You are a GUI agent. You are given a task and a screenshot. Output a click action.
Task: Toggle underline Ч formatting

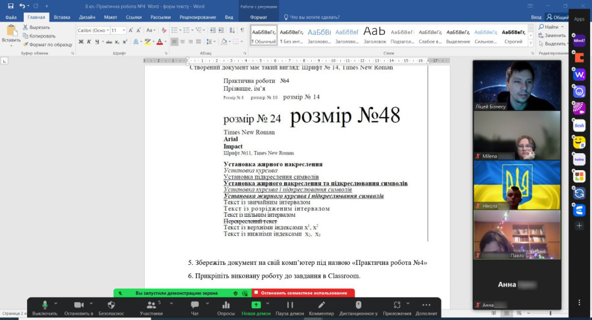(97, 41)
